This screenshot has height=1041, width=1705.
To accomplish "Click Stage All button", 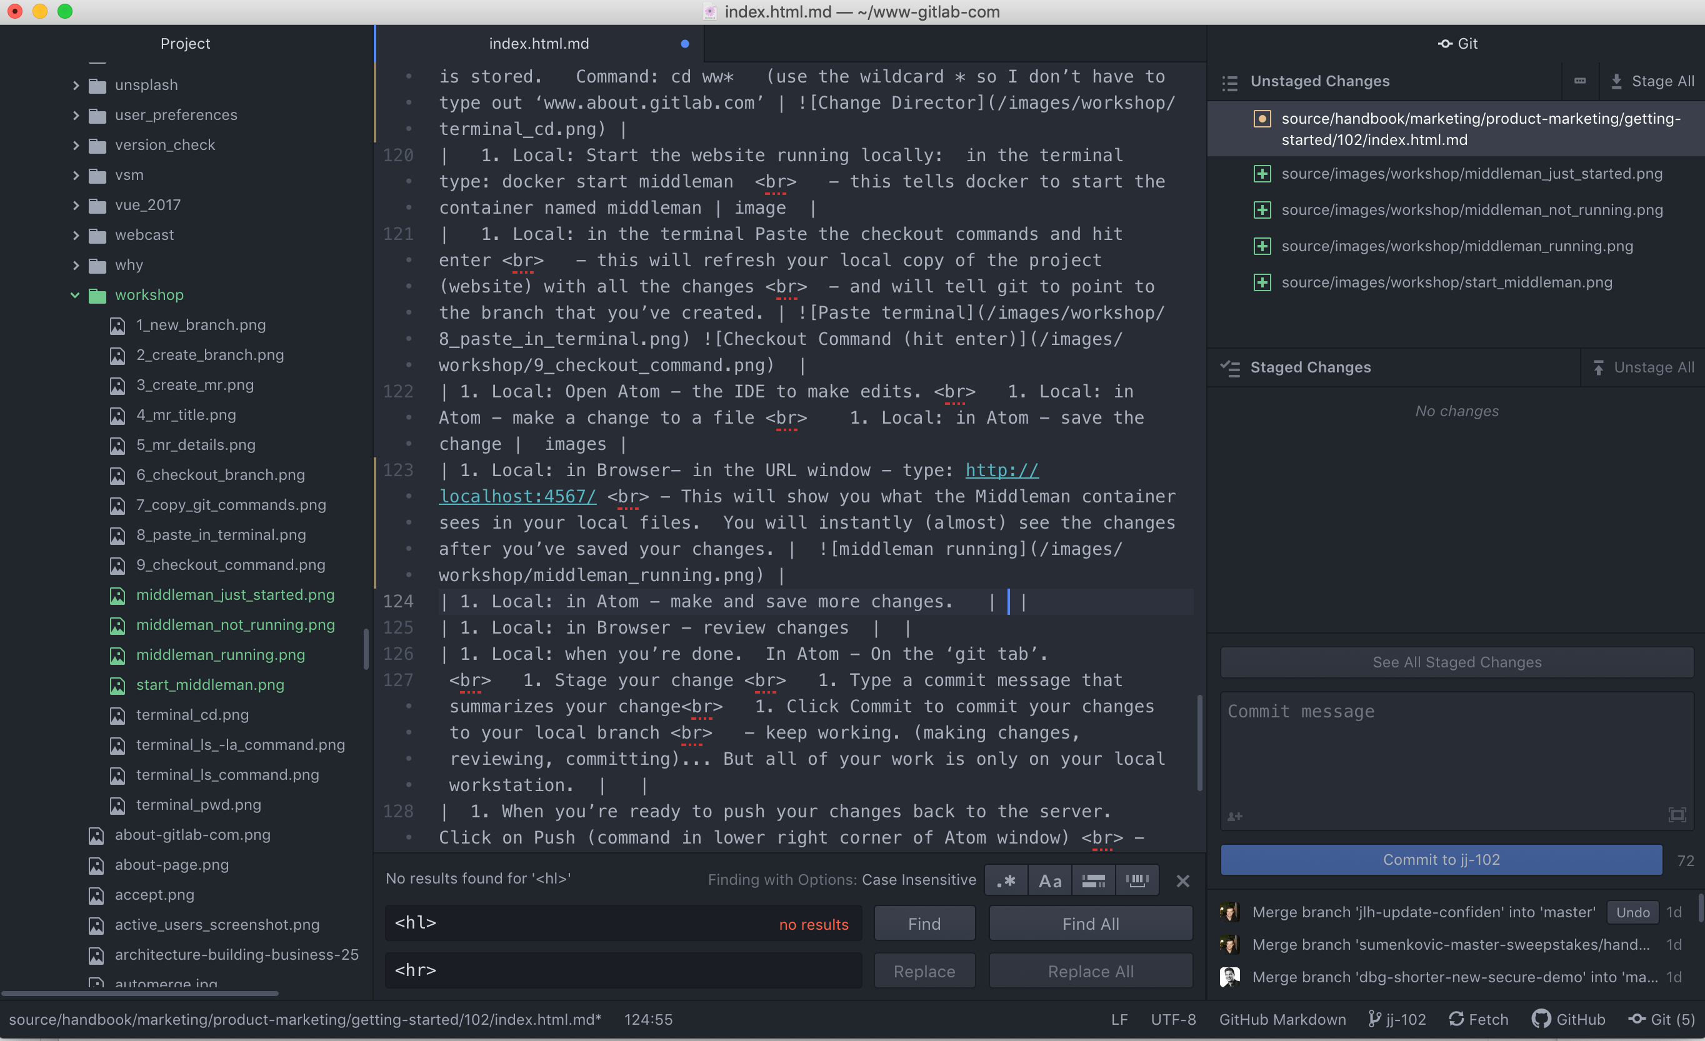I will pyautogui.click(x=1652, y=82).
